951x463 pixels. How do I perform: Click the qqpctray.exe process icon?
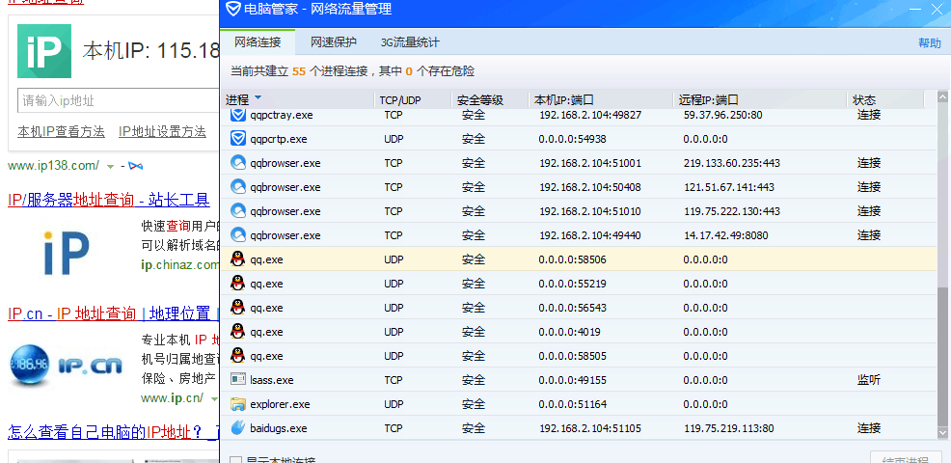(x=238, y=115)
